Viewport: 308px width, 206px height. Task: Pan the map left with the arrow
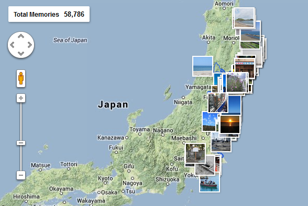(12, 45)
